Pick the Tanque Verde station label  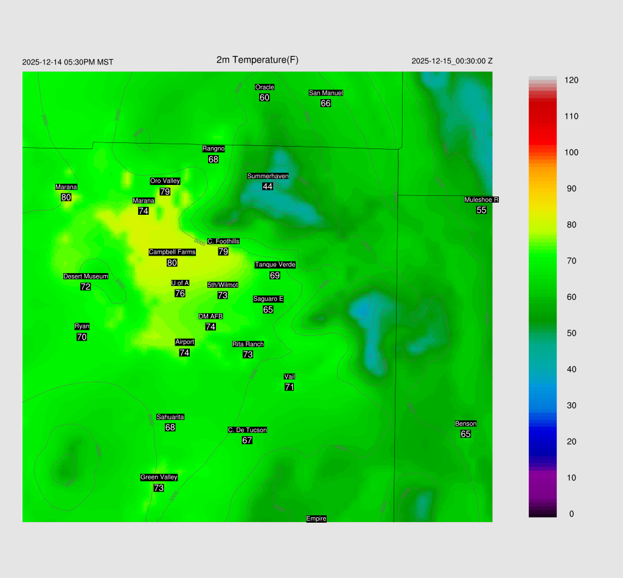tap(275, 265)
